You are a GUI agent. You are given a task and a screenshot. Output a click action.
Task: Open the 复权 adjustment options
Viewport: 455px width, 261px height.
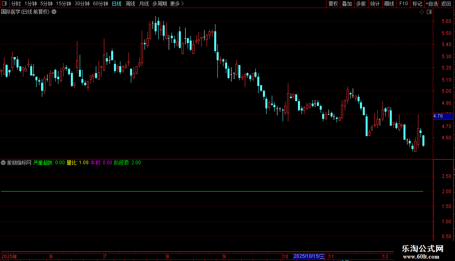tap(333, 4)
